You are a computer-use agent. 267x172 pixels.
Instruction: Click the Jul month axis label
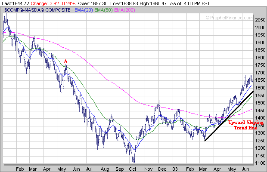coord(89,169)
